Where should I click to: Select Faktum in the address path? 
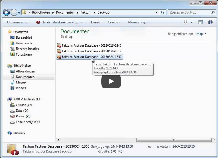click(x=86, y=12)
